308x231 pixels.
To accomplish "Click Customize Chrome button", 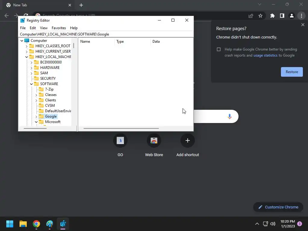I will (278, 207).
